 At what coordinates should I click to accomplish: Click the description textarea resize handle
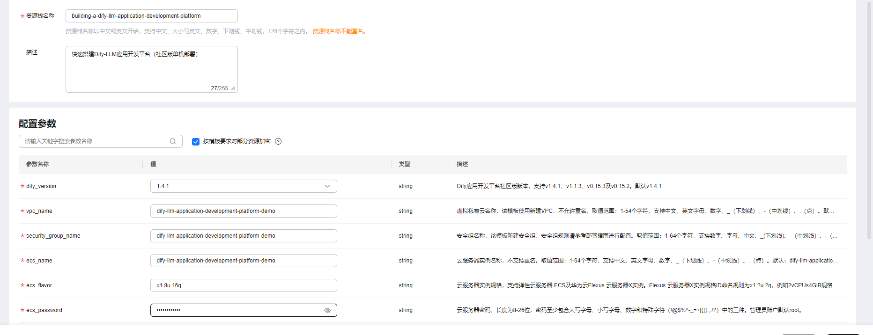233,88
